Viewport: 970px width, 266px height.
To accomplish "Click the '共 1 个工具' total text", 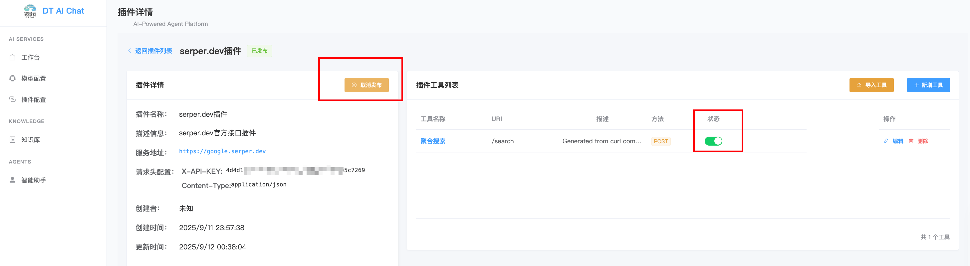I will click(935, 237).
